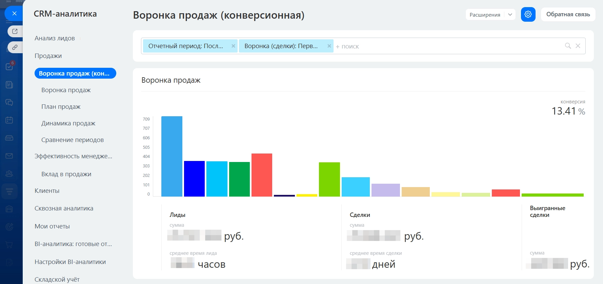Open the План продаж report
The width and height of the screenshot is (603, 284).
point(61,107)
